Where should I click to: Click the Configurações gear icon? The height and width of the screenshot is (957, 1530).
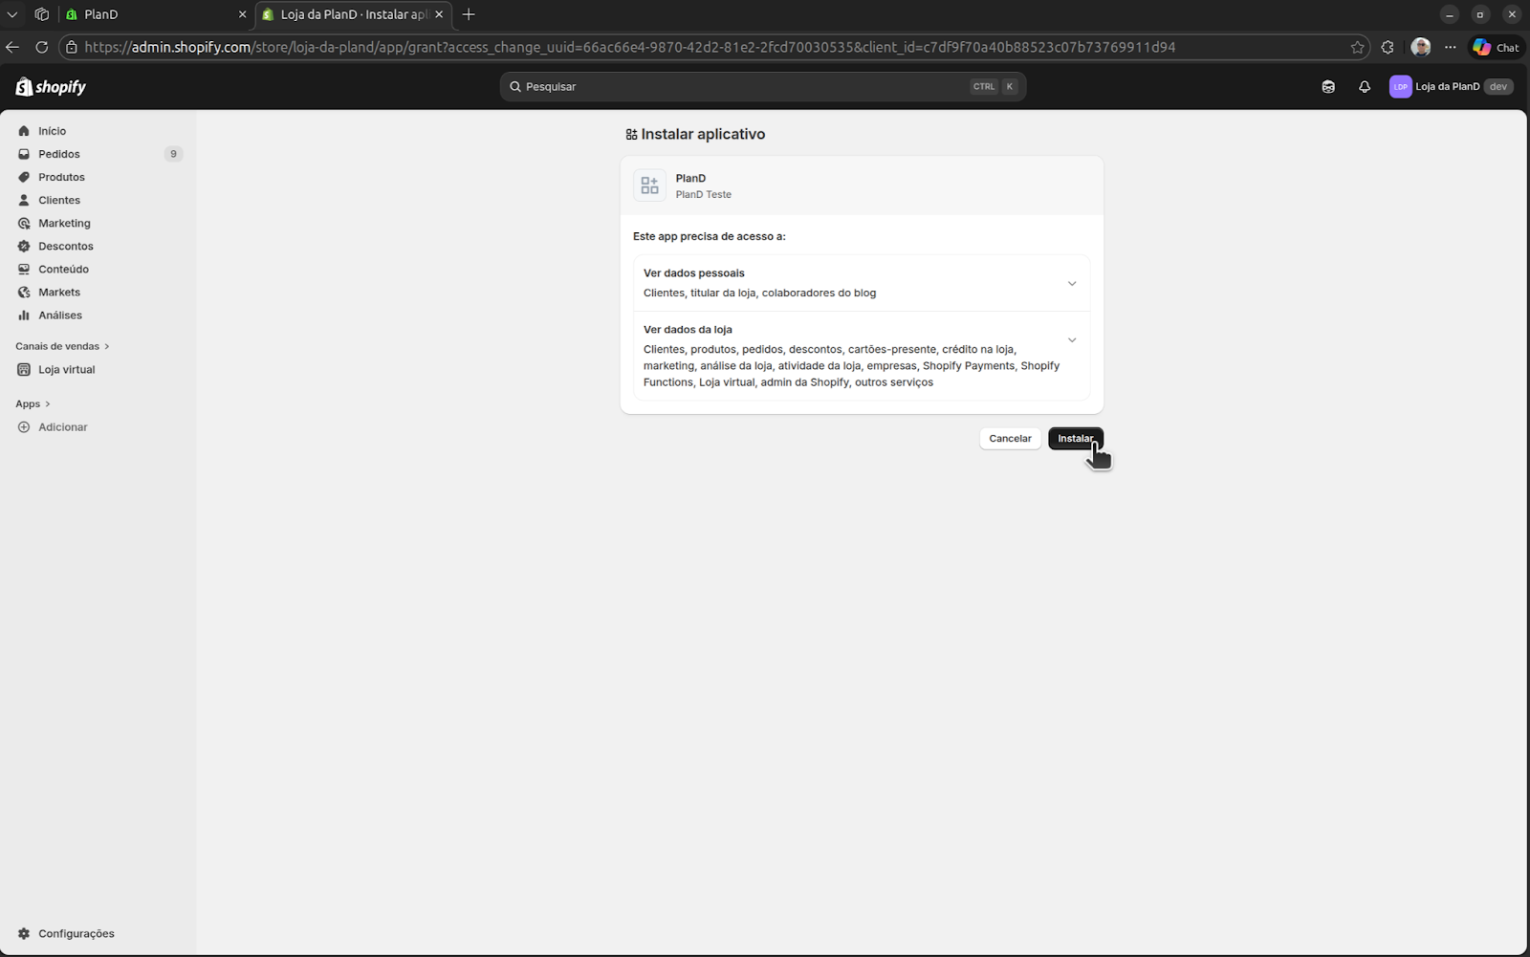(x=24, y=933)
